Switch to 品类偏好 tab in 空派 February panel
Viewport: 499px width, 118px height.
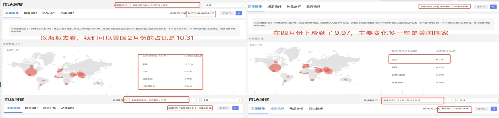316,109
